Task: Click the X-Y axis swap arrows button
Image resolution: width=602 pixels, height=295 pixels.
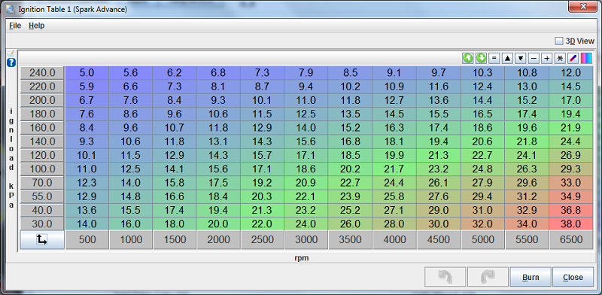Action: pos(42,240)
